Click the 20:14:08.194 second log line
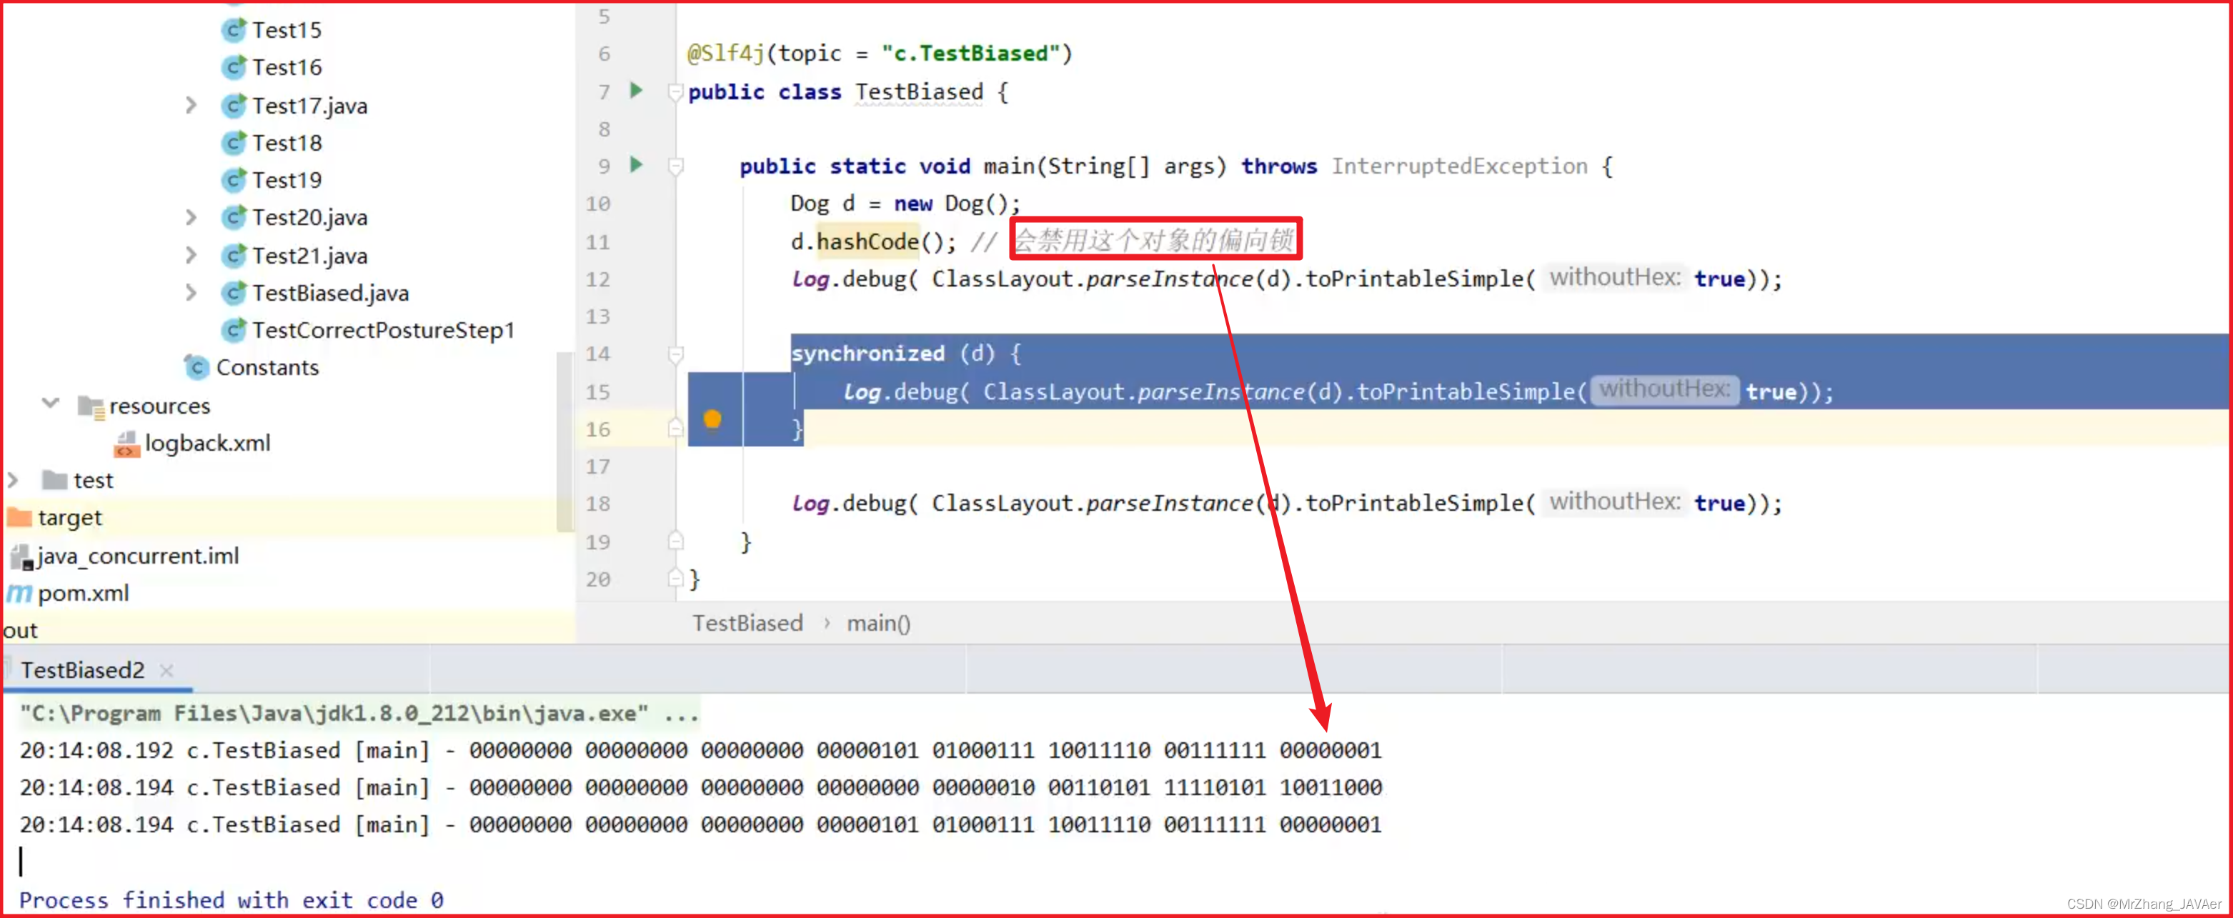 pyautogui.click(x=700, y=788)
